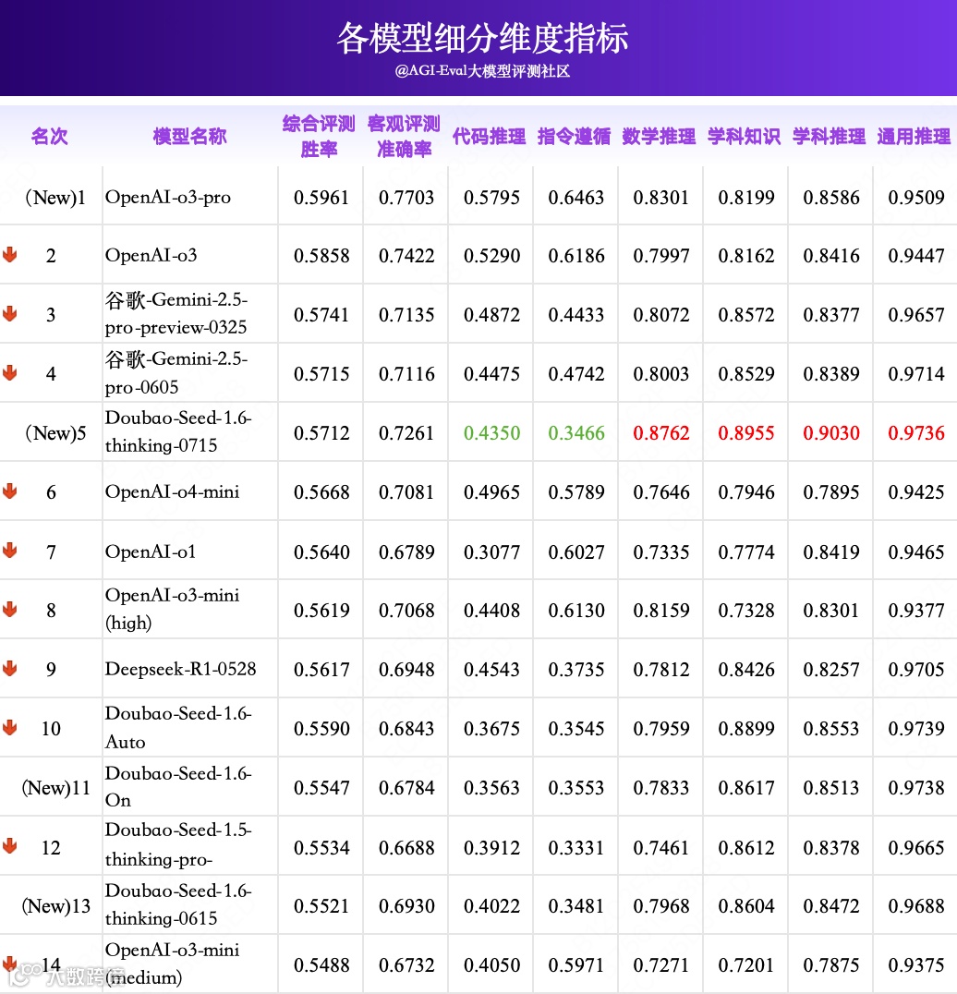Image resolution: width=957 pixels, height=994 pixels.
Task: Click the red value 0.8762
Action: click(661, 433)
